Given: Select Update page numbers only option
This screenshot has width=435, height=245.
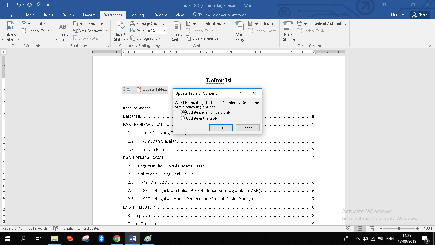Looking at the screenshot, I should tap(183, 112).
